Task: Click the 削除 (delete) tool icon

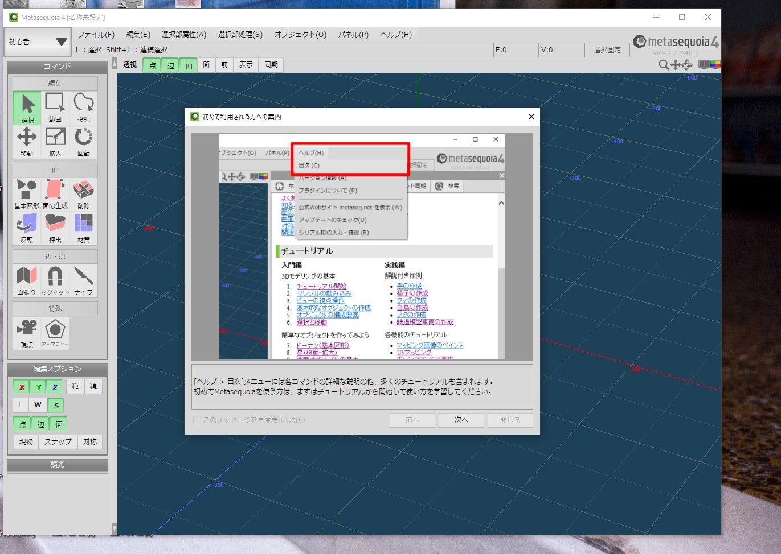Action: (x=84, y=195)
